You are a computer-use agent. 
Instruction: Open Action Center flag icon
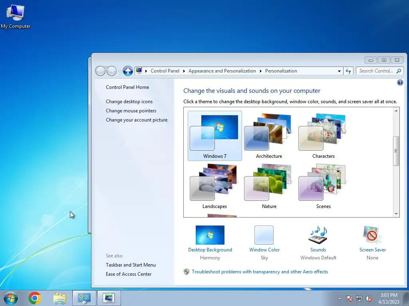point(349,298)
